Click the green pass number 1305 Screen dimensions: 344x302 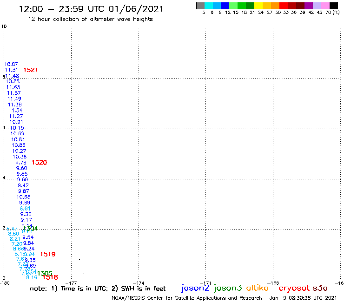(x=45, y=274)
